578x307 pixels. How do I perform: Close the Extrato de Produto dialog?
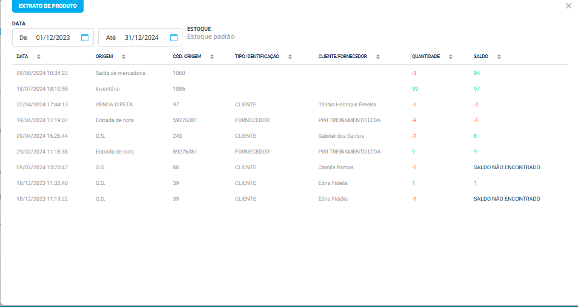(568, 6)
